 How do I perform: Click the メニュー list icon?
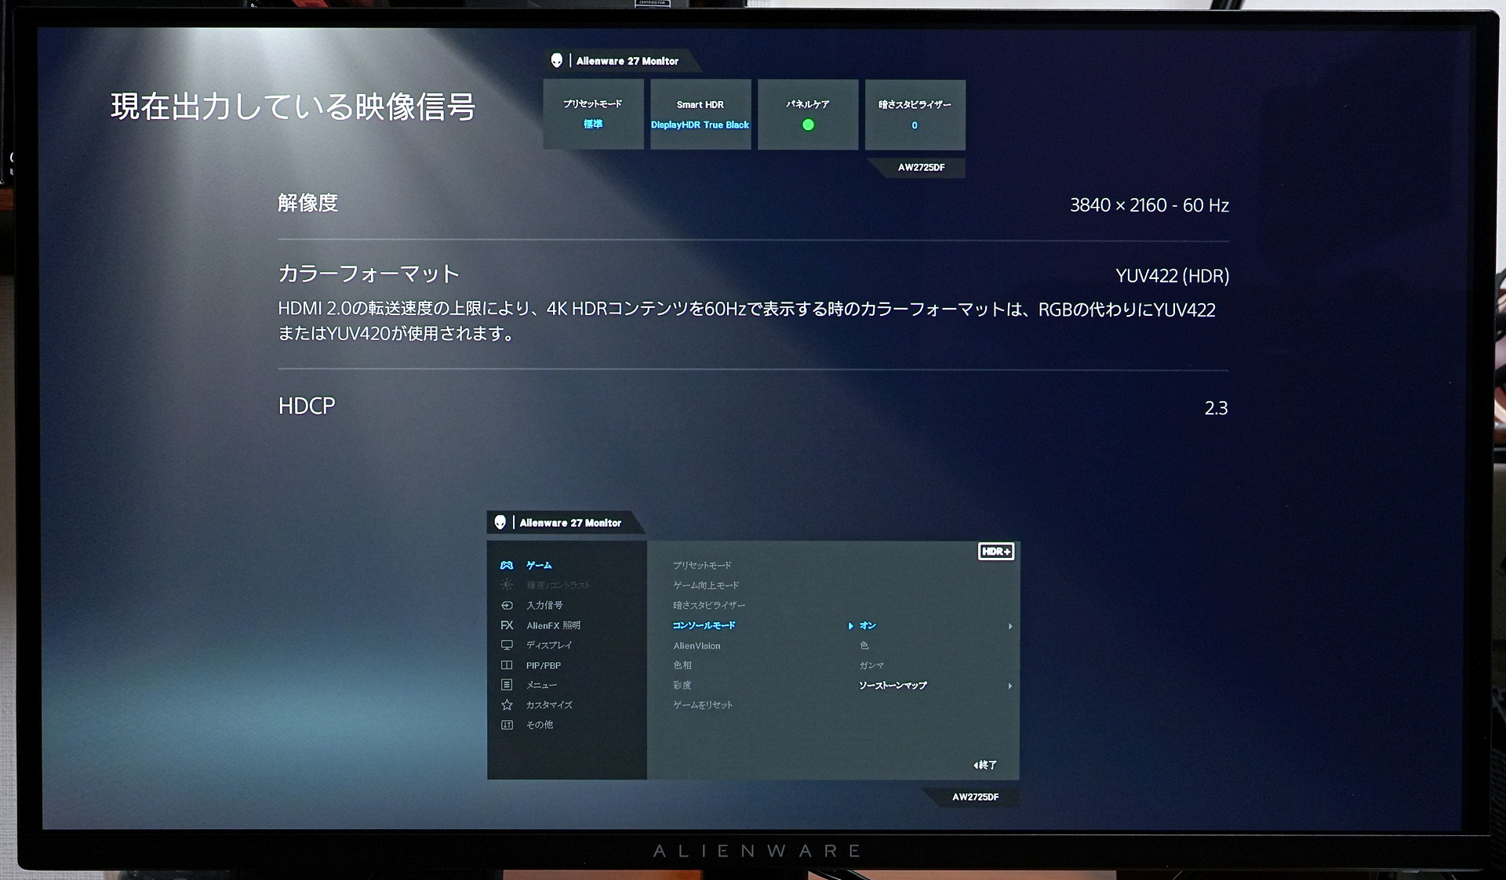point(507,685)
